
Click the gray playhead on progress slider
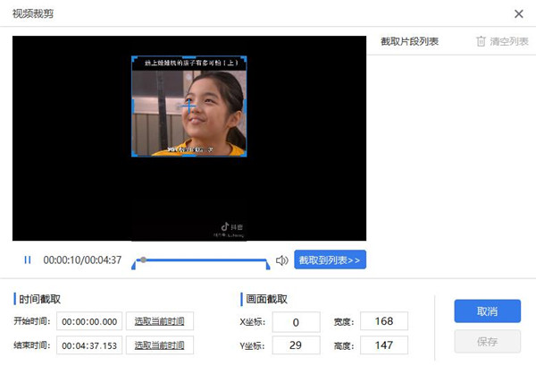point(144,260)
